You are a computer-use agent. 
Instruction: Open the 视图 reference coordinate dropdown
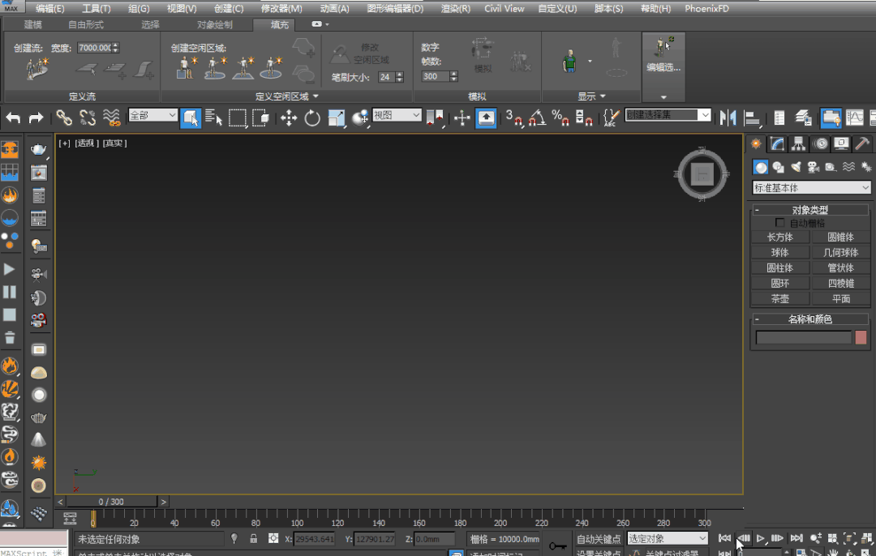point(397,116)
